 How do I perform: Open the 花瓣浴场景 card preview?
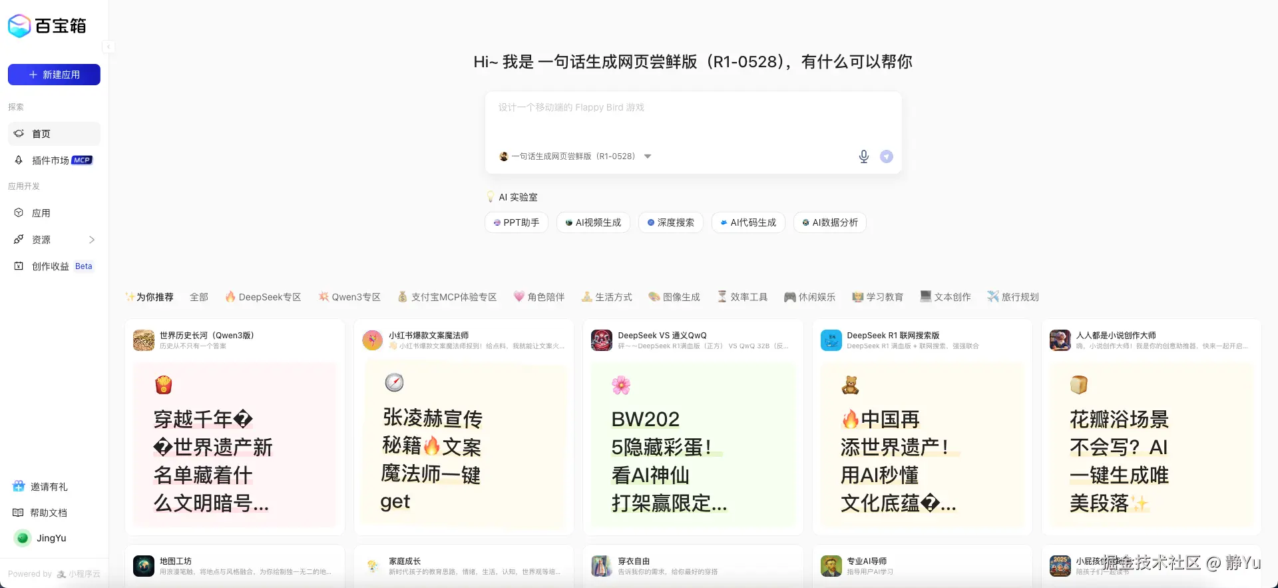(1152, 445)
